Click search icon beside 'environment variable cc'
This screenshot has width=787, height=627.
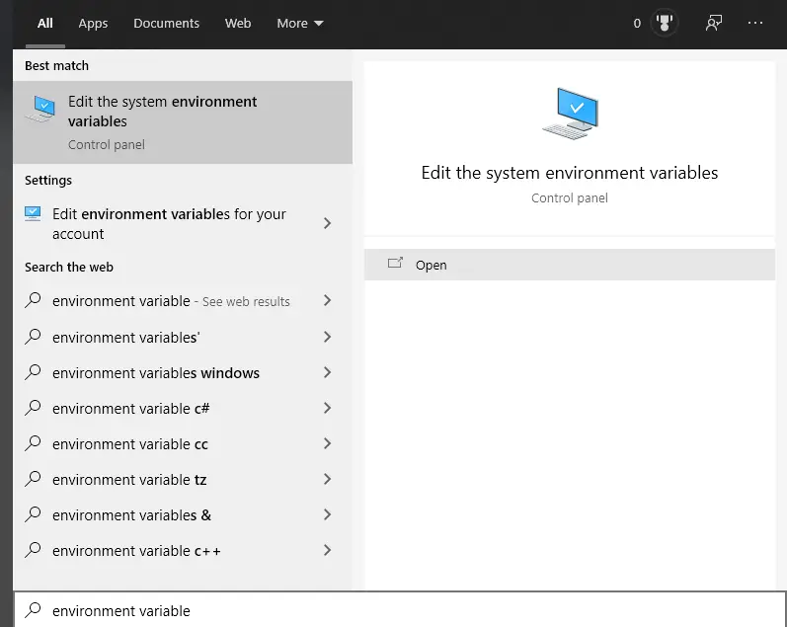[x=33, y=442]
